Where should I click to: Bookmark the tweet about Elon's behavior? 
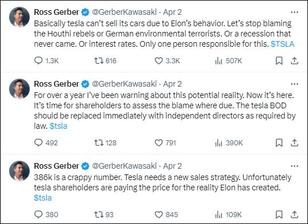[279, 60]
